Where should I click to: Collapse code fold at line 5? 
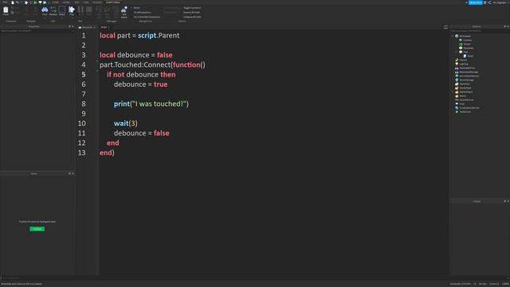pos(97,71)
